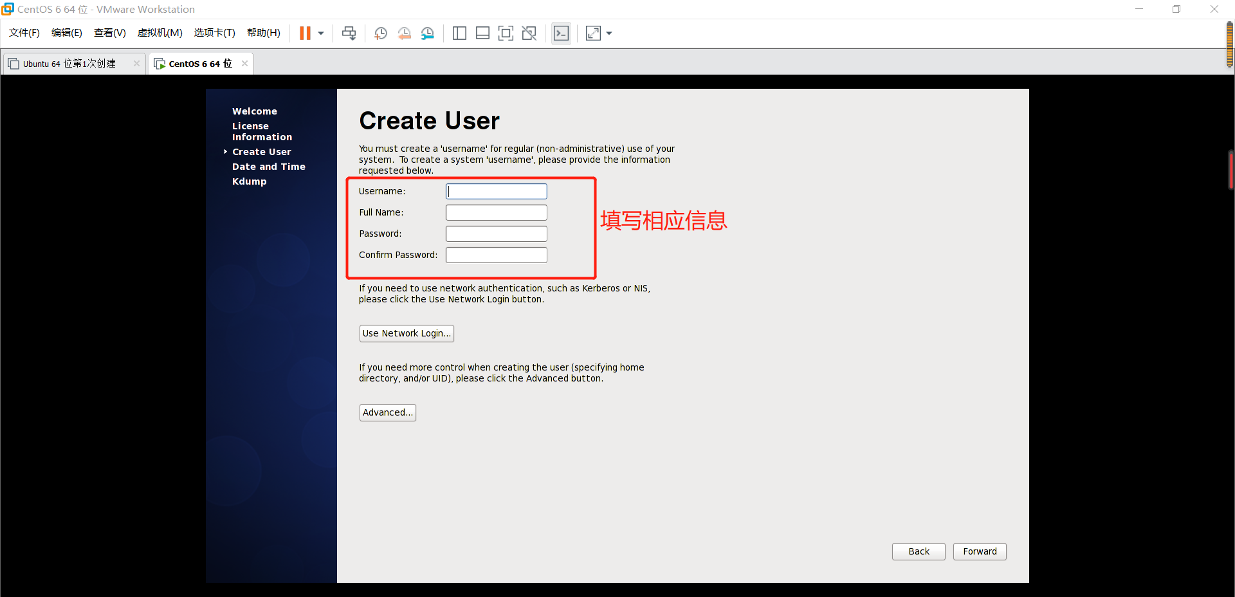Select the CentOS 6 64 位 tab
Viewport: 1235px width, 597px height.
200,64
